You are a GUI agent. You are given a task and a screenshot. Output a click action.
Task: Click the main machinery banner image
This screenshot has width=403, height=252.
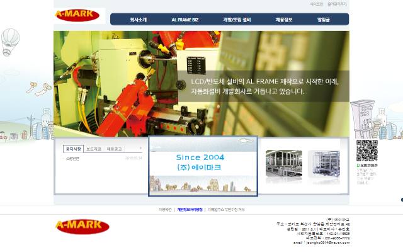click(x=201, y=84)
